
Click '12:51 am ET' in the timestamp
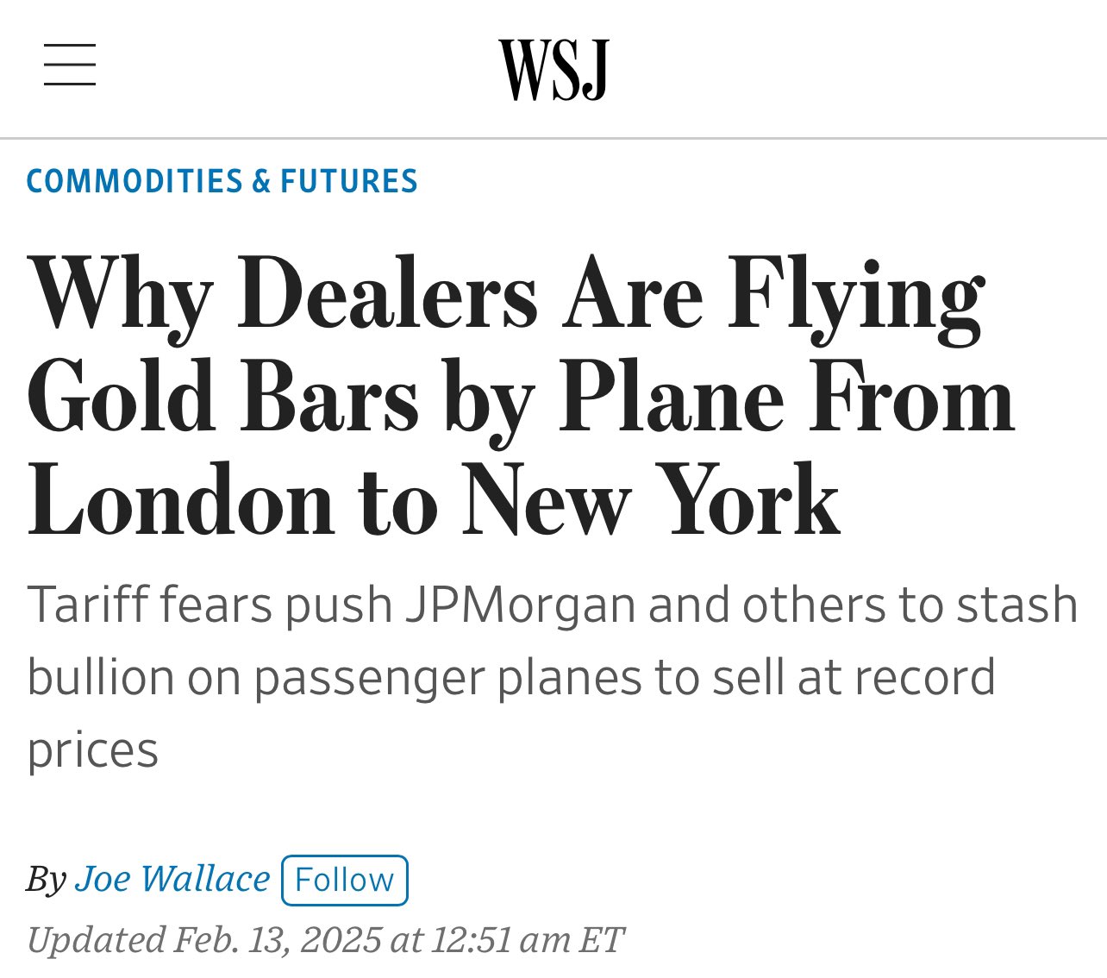pyautogui.click(x=527, y=939)
